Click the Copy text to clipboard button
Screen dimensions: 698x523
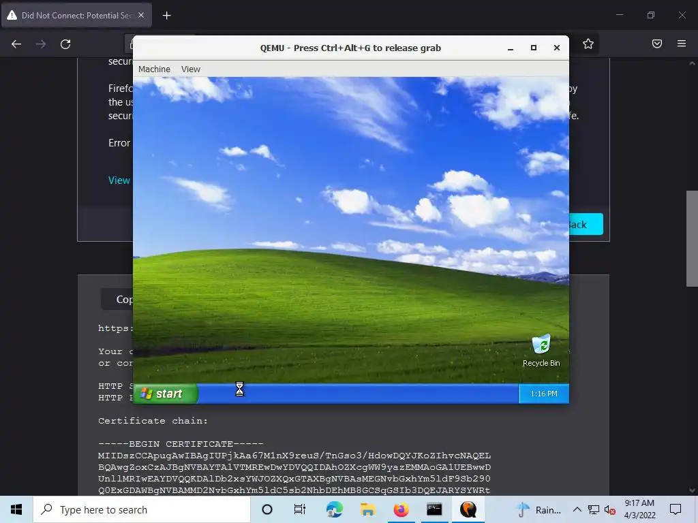coord(117,300)
